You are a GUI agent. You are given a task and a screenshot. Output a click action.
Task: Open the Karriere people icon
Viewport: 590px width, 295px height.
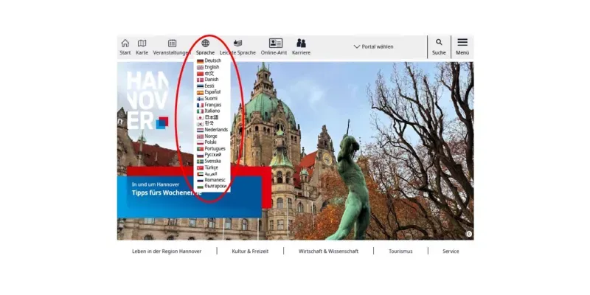coord(301,43)
